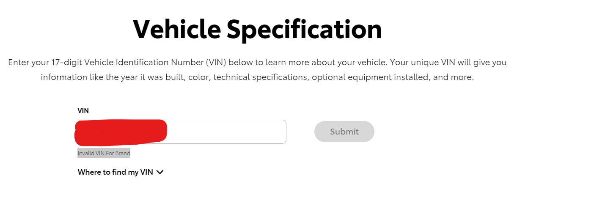Open the Where to find my VIN text
This screenshot has width=605, height=206.
pos(115,172)
